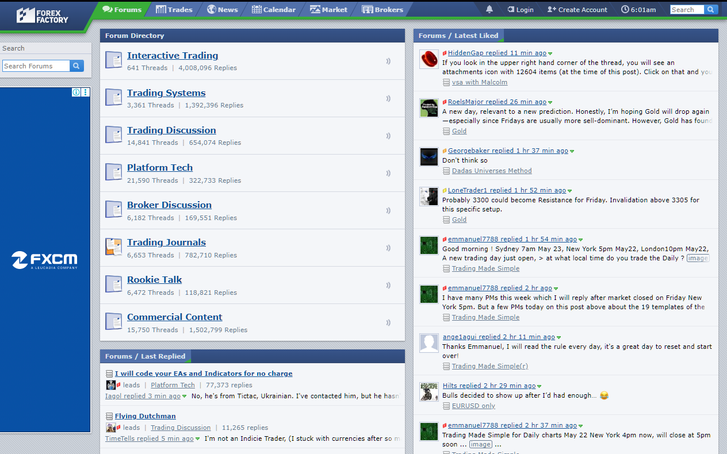
Task: Click the Login button
Action: click(520, 9)
